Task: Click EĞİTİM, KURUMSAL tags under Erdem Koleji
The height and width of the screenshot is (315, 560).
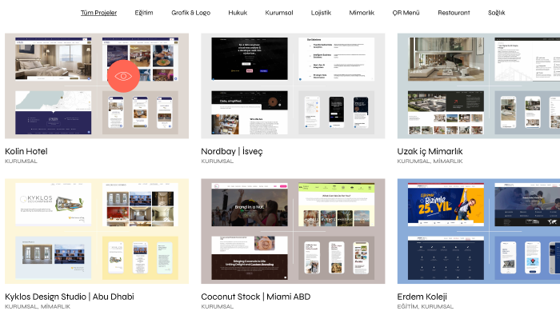Action: [425, 306]
